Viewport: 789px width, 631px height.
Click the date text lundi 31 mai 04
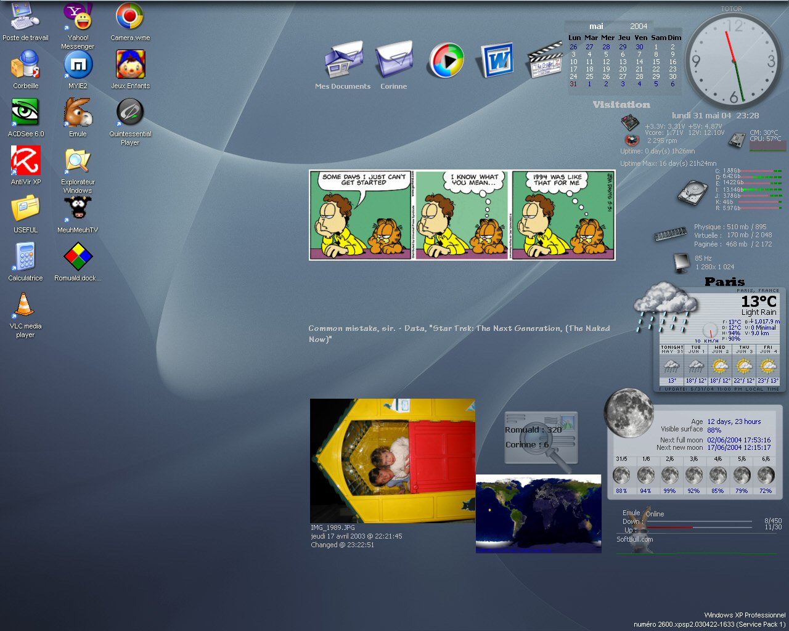701,115
